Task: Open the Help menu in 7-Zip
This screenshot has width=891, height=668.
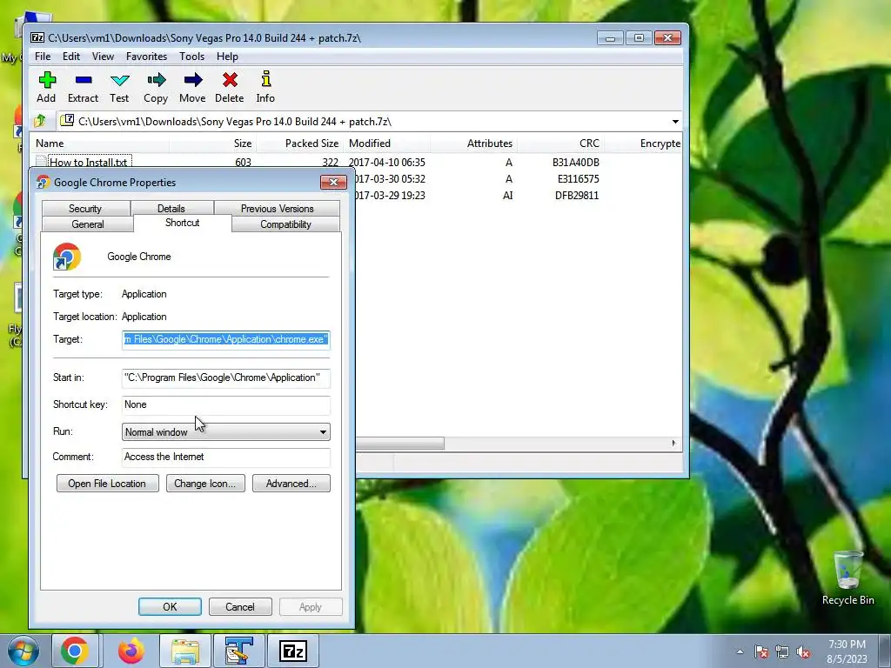Action: tap(227, 57)
